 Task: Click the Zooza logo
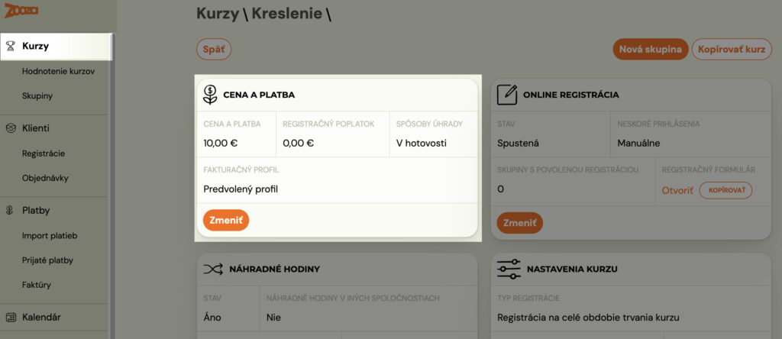21,10
